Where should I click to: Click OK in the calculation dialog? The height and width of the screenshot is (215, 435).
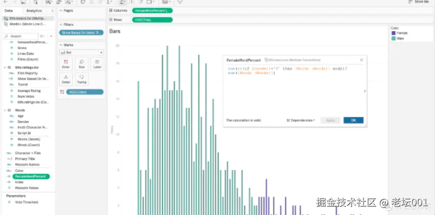coord(354,121)
